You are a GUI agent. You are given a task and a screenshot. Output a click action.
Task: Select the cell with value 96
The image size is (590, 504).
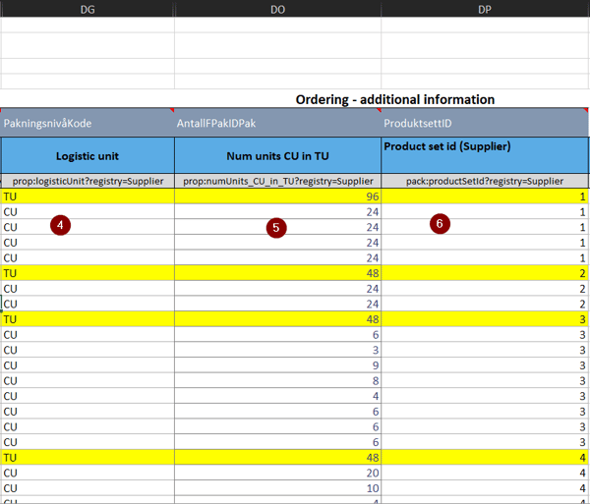(x=277, y=196)
